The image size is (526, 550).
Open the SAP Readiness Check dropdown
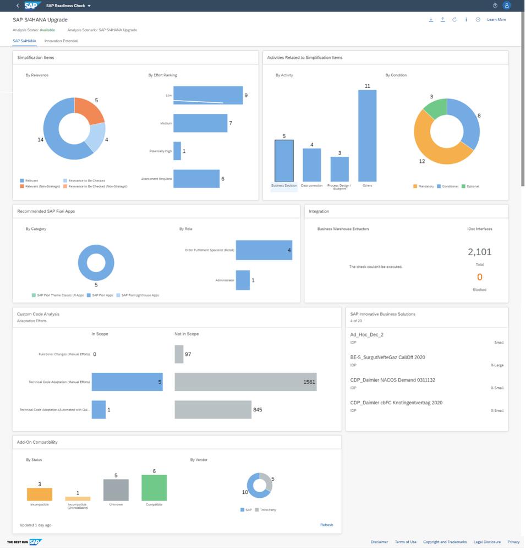pyautogui.click(x=68, y=5)
